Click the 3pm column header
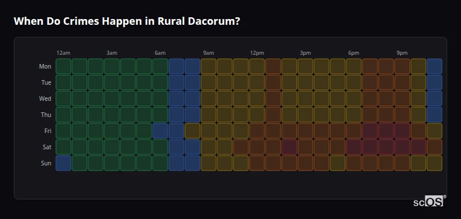This screenshot has height=219, width=461. click(x=305, y=53)
